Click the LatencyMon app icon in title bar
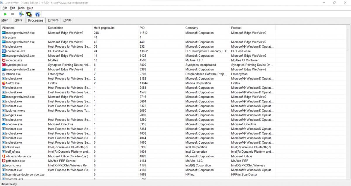The width and height of the screenshot is (351, 186). click(x=2, y=3)
